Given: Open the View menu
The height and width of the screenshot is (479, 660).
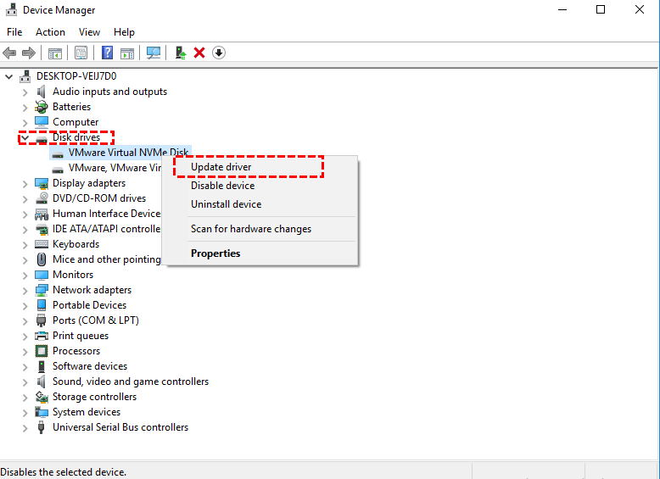Looking at the screenshot, I should [89, 32].
